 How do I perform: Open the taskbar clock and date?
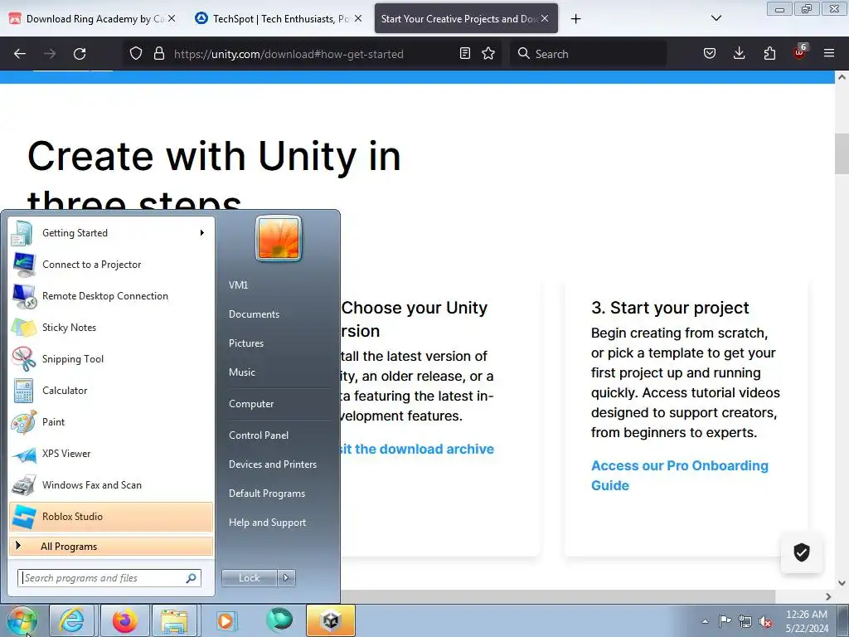[806, 621]
